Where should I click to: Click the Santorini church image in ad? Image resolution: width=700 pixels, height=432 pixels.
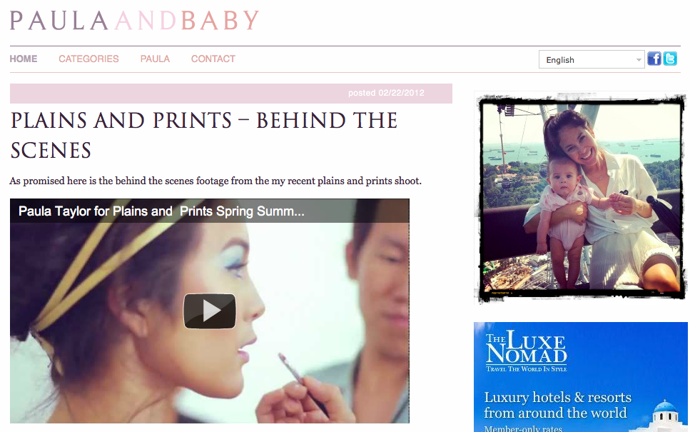coord(664,416)
